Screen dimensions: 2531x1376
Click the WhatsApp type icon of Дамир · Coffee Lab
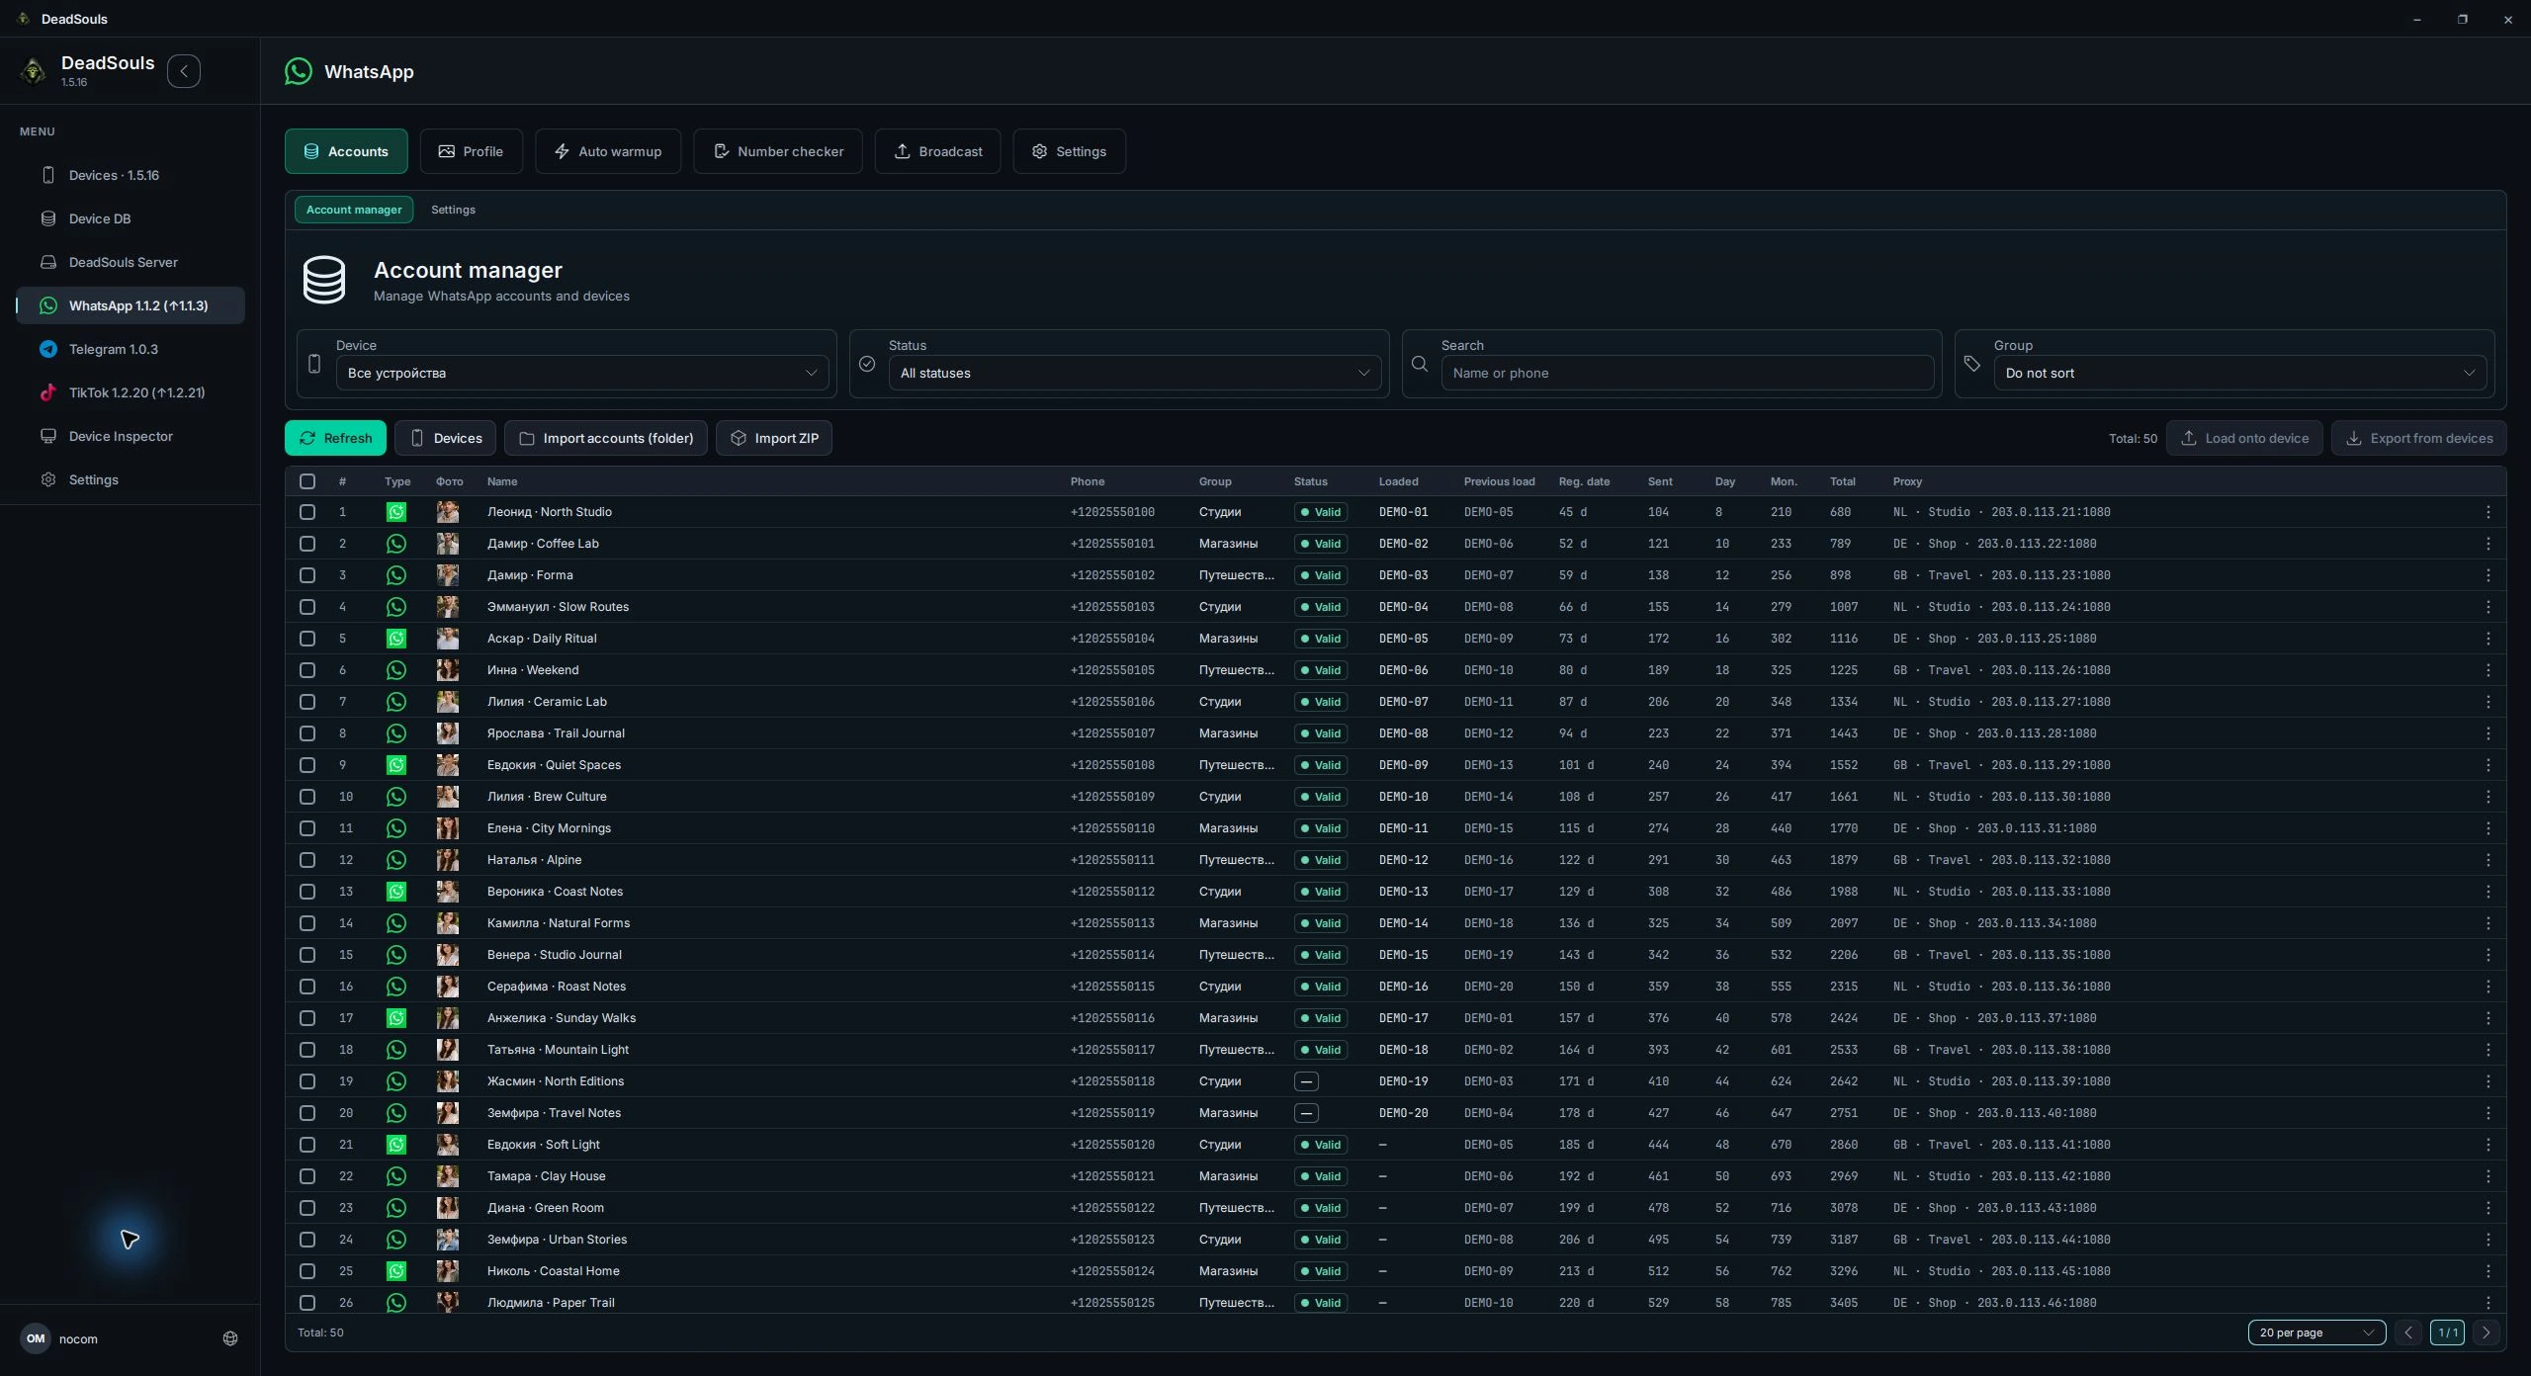point(396,544)
